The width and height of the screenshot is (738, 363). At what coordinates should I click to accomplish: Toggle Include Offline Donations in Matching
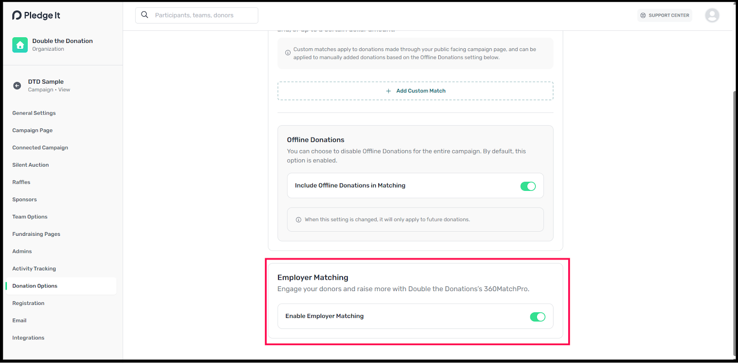pyautogui.click(x=528, y=186)
